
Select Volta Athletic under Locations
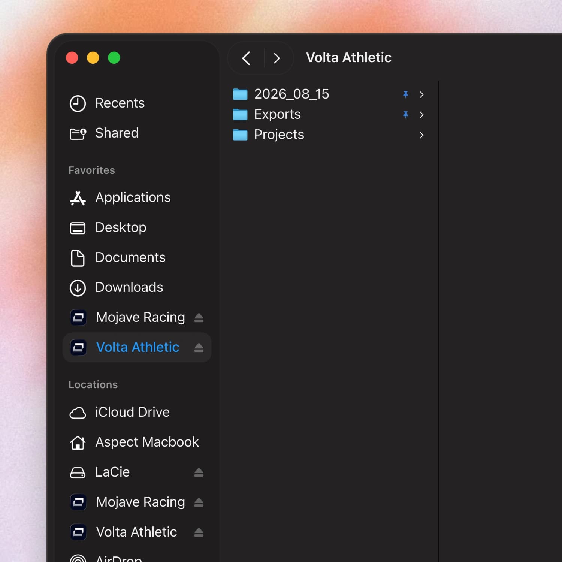[137, 532]
